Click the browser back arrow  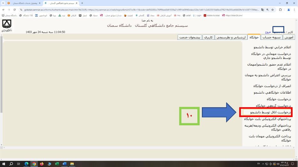tap(3, 10)
